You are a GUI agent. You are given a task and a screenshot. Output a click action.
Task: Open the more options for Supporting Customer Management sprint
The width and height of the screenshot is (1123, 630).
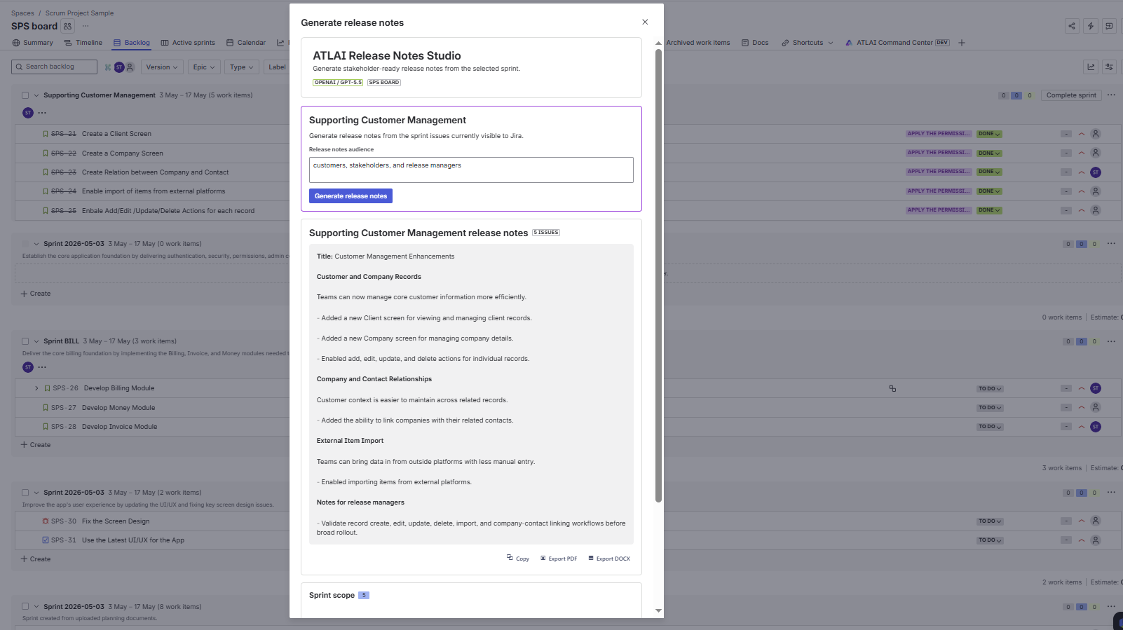point(1111,95)
